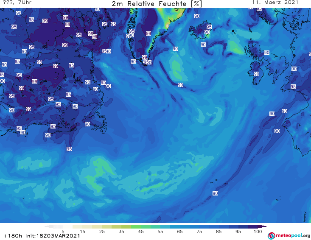Pick the dark purple swatch left of 100
311x240 pixels.
(x=253, y=226)
